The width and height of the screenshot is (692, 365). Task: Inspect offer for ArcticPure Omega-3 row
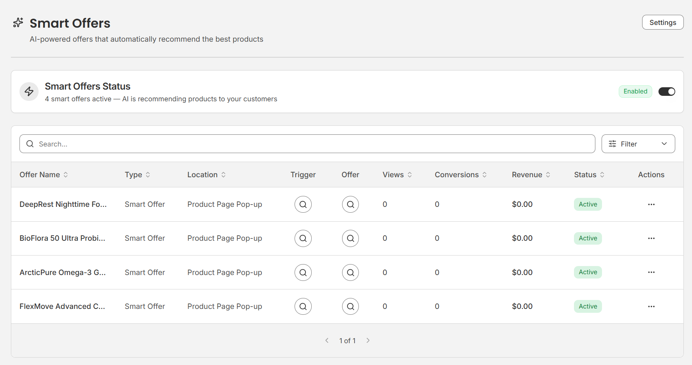coord(351,272)
